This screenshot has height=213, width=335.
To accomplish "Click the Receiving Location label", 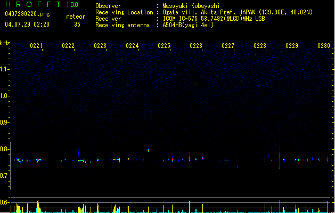I will pyautogui.click(x=124, y=12).
